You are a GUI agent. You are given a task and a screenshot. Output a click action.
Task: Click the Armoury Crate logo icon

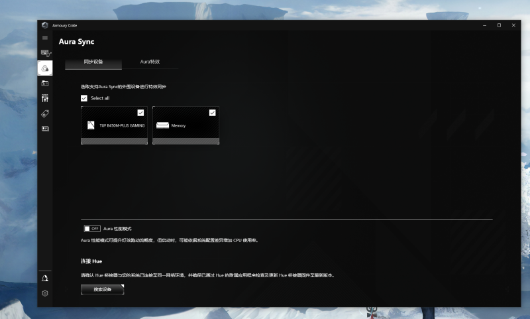(x=44, y=25)
